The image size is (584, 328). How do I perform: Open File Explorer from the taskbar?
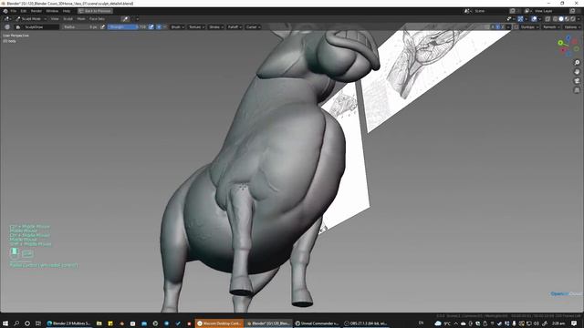click(x=99, y=323)
